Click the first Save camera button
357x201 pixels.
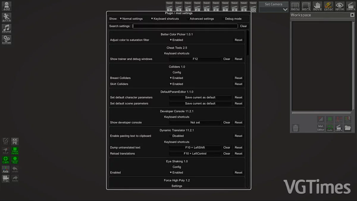[169, 3]
